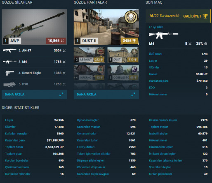212x183 pixels.
Task: Click the 'Kazanılan bıçak kavgası' stat label
Action: (93, 174)
